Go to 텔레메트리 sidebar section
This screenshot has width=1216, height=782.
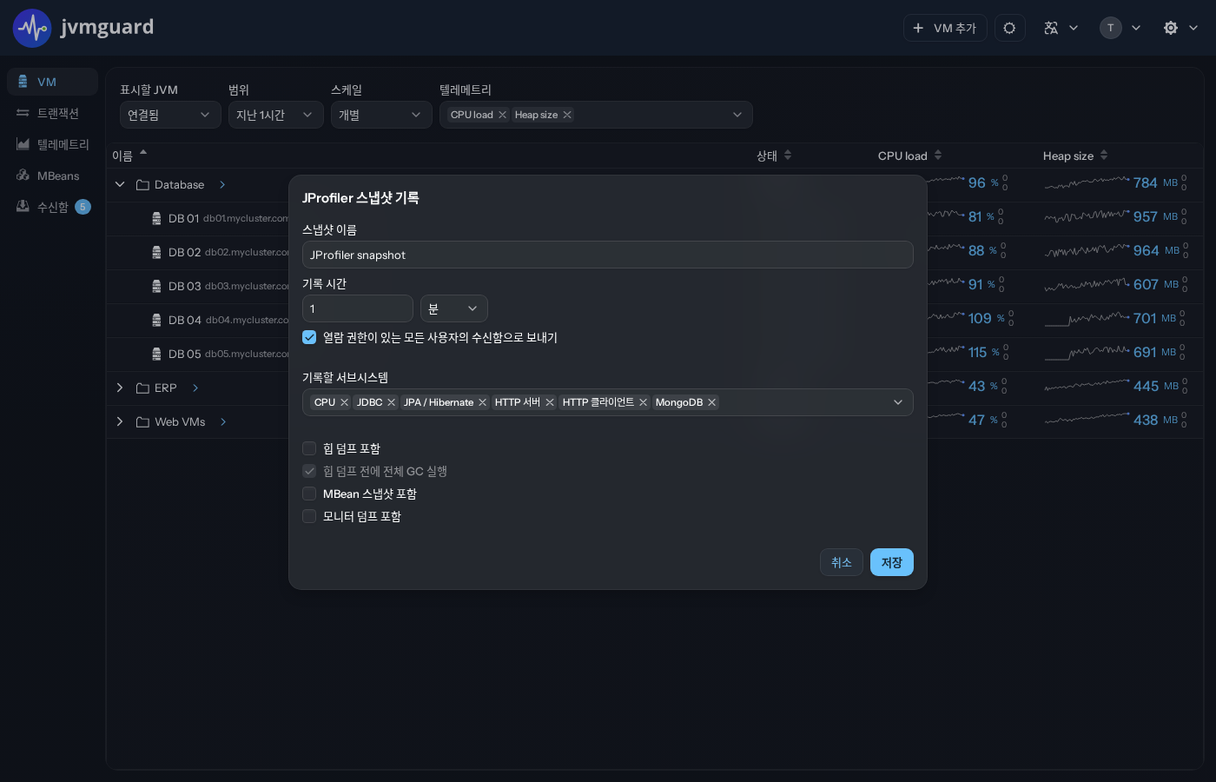pos(52,144)
